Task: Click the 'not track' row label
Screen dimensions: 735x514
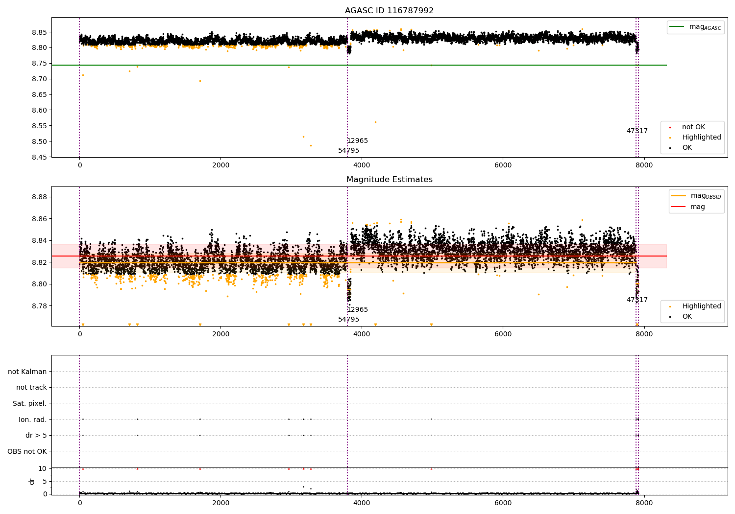Action: (31, 387)
